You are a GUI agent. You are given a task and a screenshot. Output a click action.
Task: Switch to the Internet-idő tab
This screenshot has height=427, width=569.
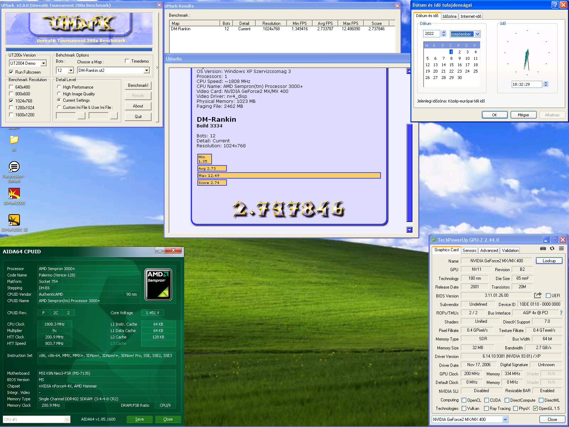click(x=471, y=16)
